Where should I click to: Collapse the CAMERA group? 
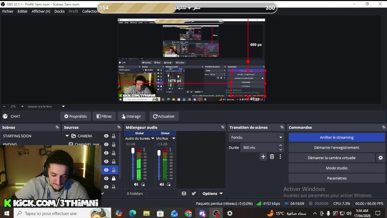coord(67,136)
